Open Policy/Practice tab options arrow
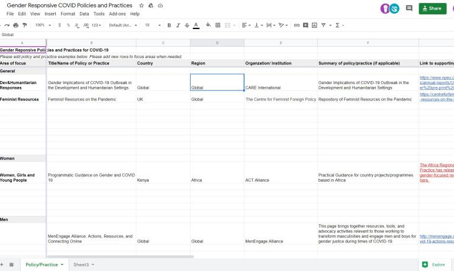The image size is (454, 271). pyautogui.click(x=62, y=264)
